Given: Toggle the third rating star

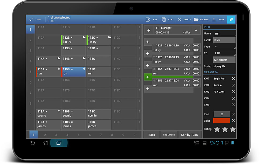Looking at the screenshot, I should coord(233,130).
